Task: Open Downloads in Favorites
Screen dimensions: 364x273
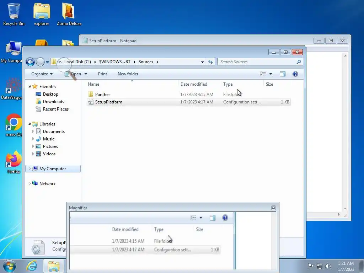Action: pyautogui.click(x=53, y=101)
